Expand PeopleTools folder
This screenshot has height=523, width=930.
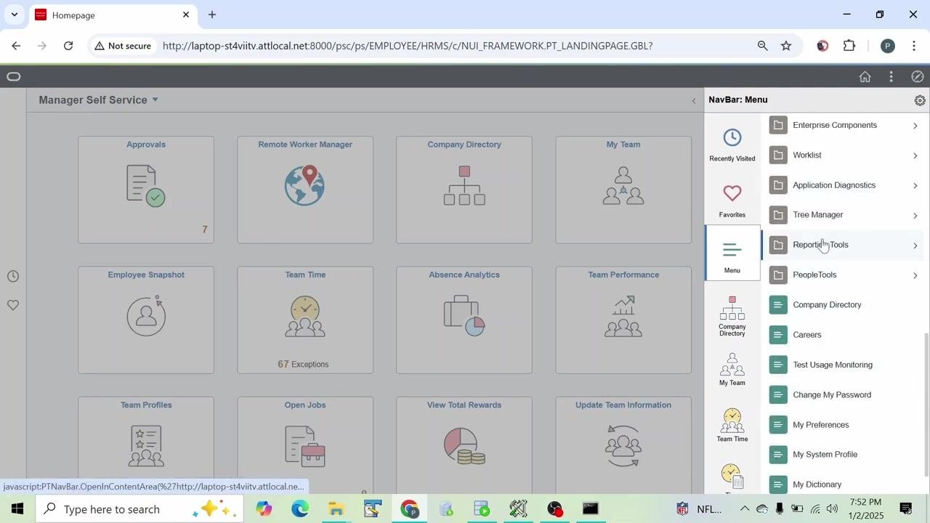(x=843, y=275)
